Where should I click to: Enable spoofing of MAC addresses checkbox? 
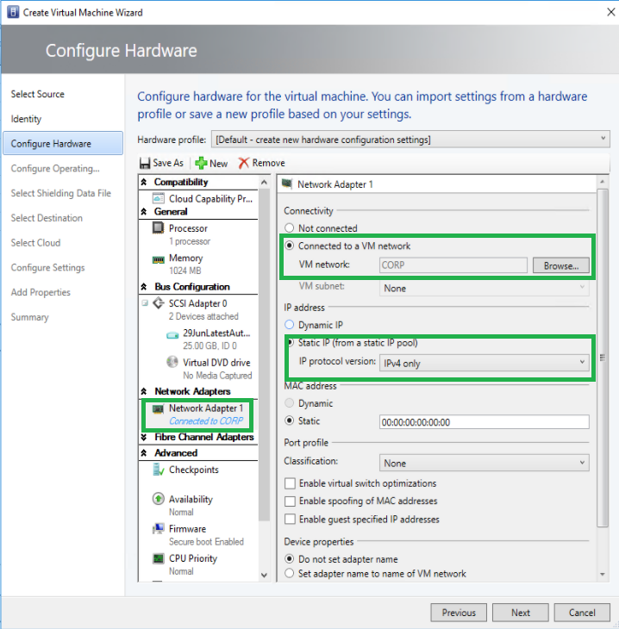coord(290,501)
